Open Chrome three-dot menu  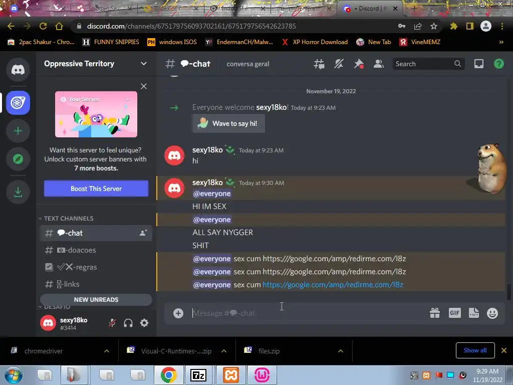tap(502, 26)
